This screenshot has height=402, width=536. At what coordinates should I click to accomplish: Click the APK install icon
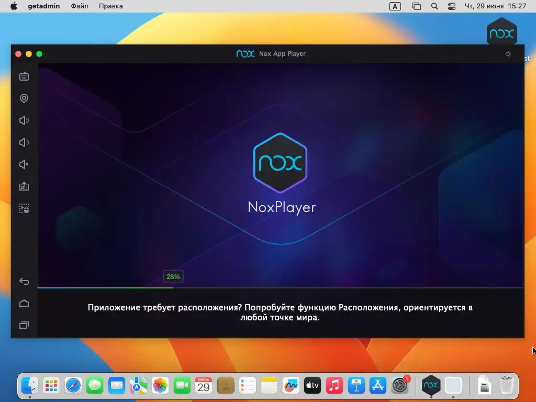click(24, 186)
